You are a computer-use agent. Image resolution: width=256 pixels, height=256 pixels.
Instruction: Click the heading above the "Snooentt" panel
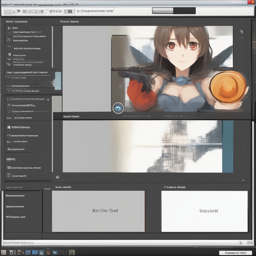175,187
